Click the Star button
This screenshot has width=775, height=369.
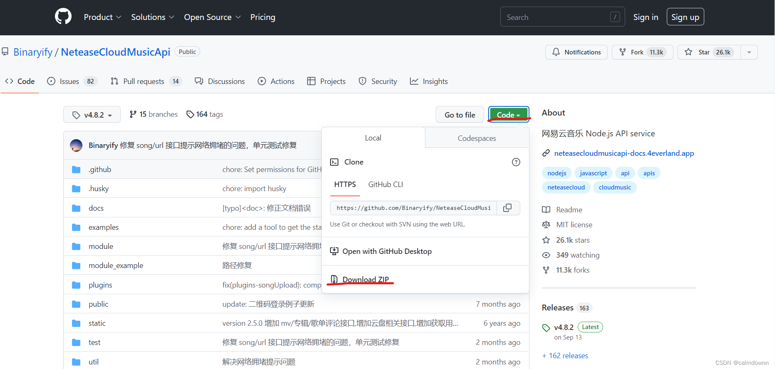pos(709,52)
